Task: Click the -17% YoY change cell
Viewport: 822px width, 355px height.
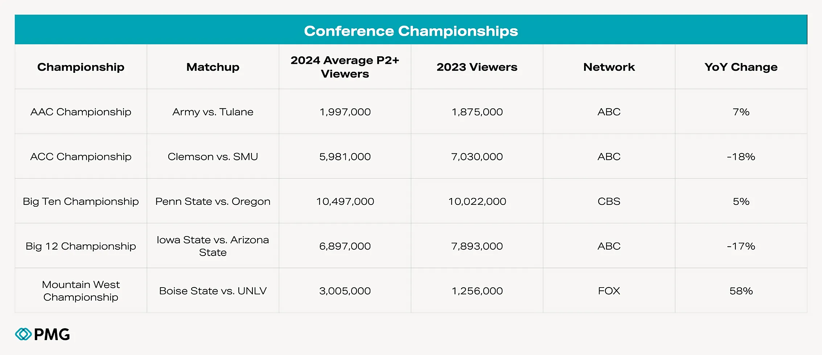Action: click(741, 246)
